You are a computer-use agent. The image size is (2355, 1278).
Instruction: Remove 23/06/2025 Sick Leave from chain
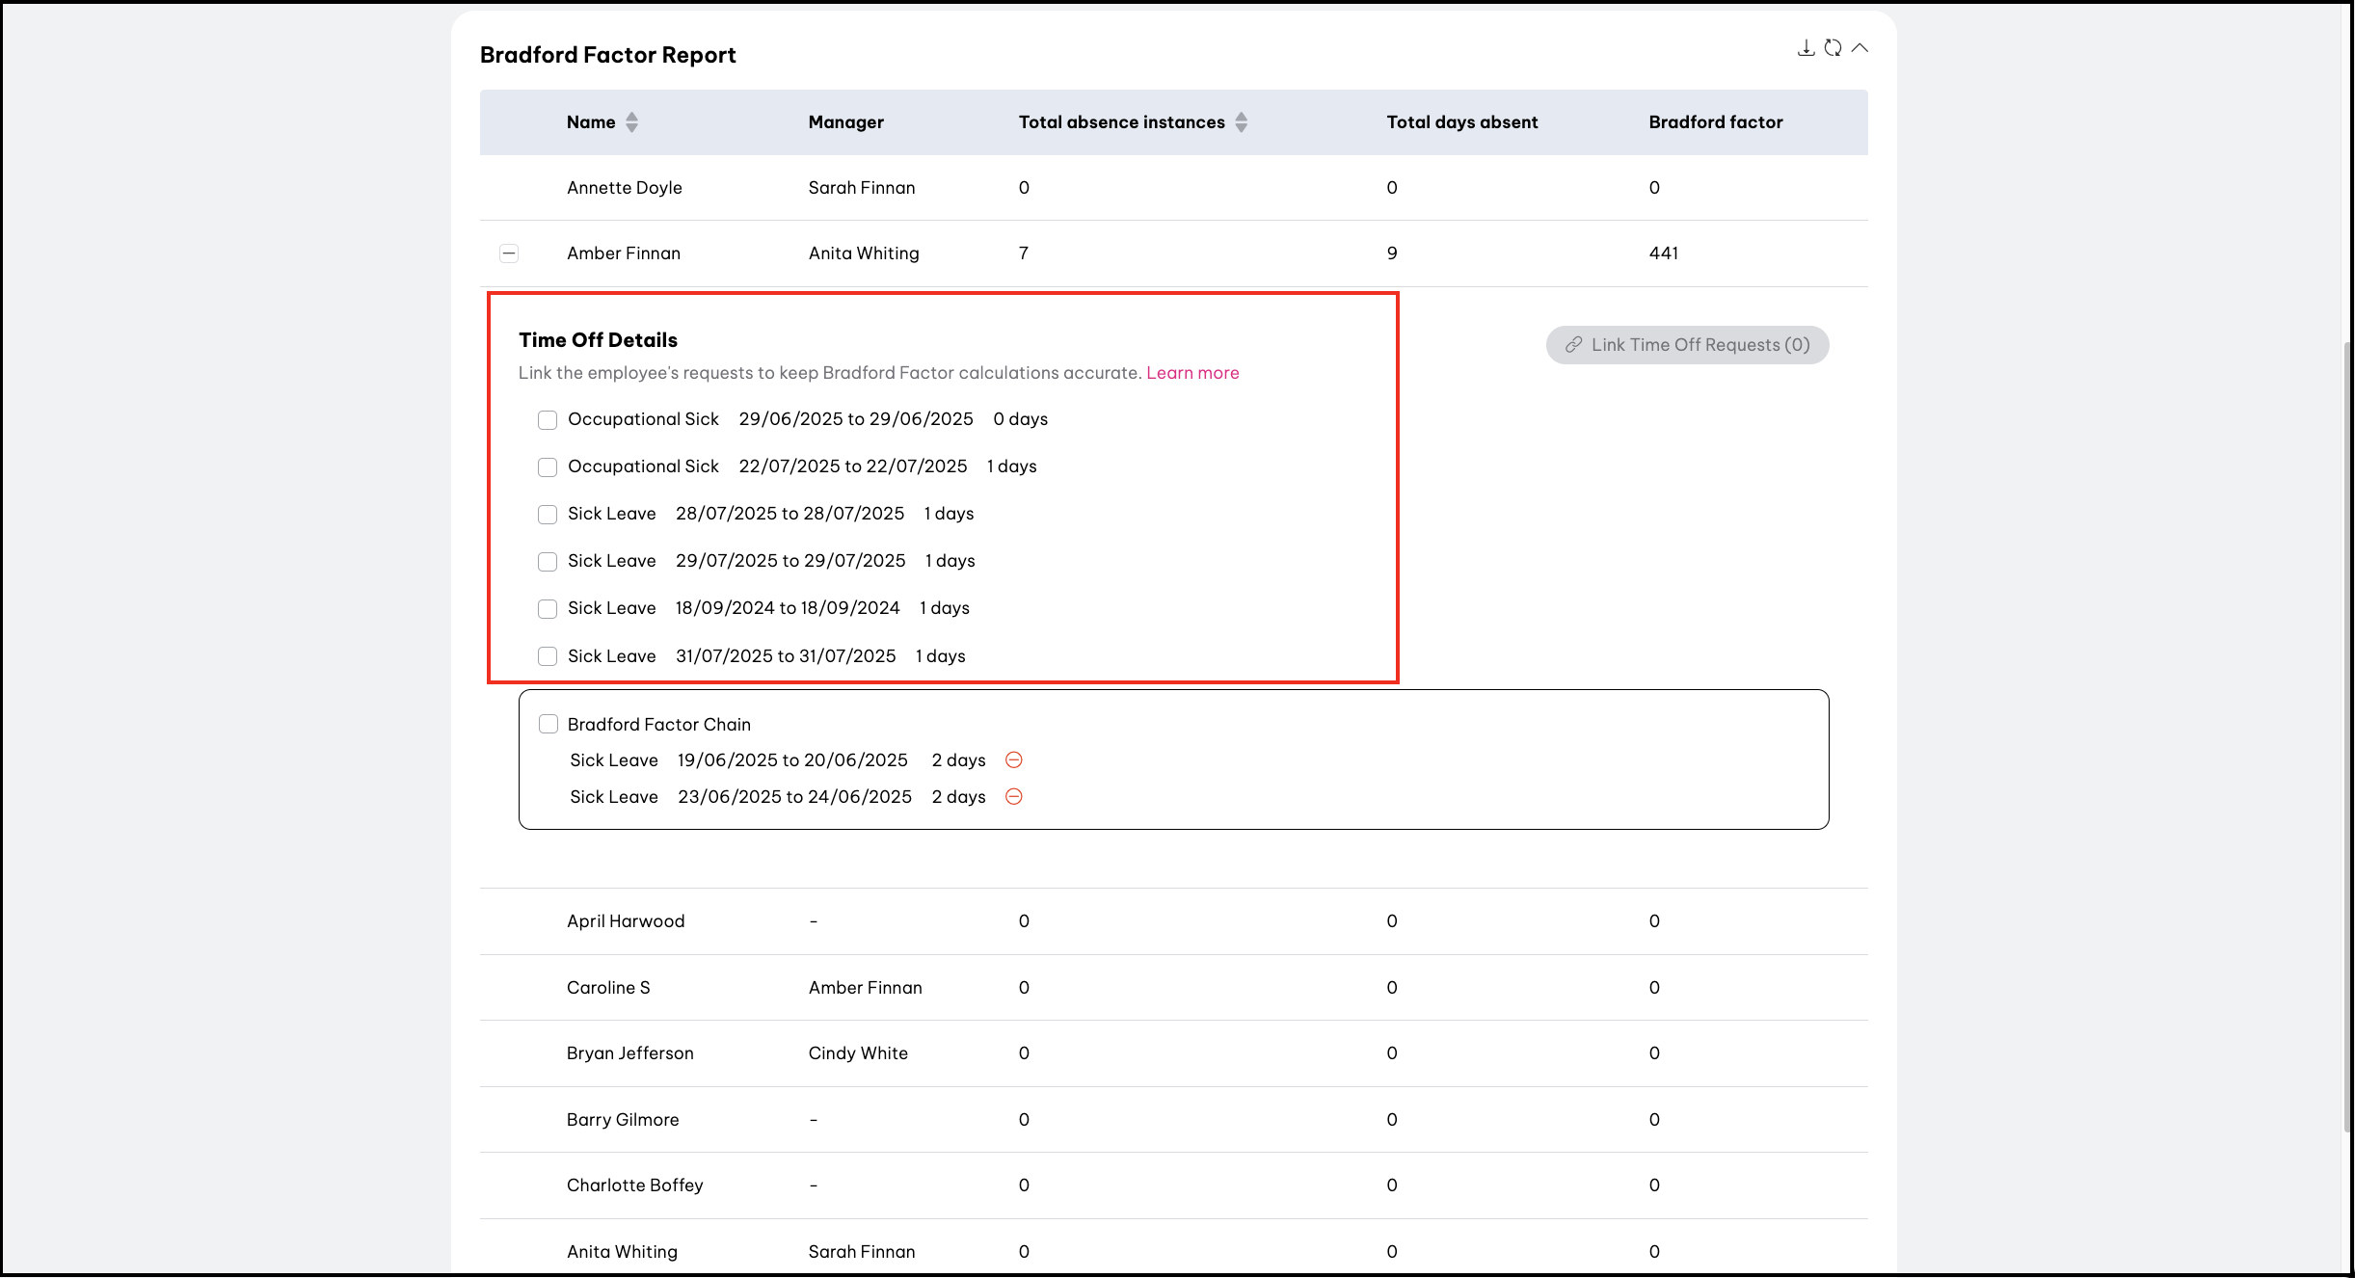[1013, 797]
